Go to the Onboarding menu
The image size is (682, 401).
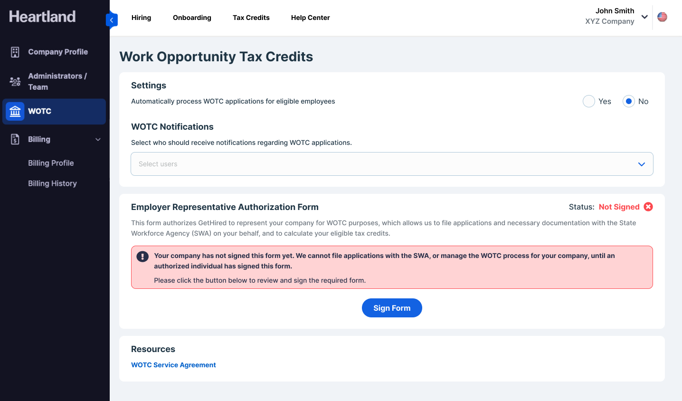(192, 18)
